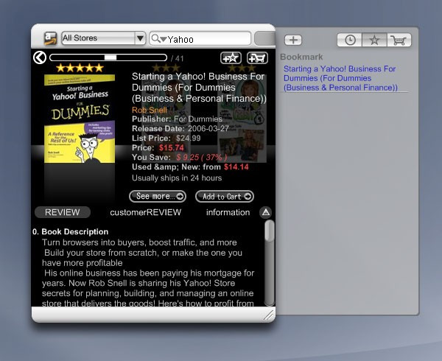
Task: Collapse the review panel triangle button
Action: 265,212
